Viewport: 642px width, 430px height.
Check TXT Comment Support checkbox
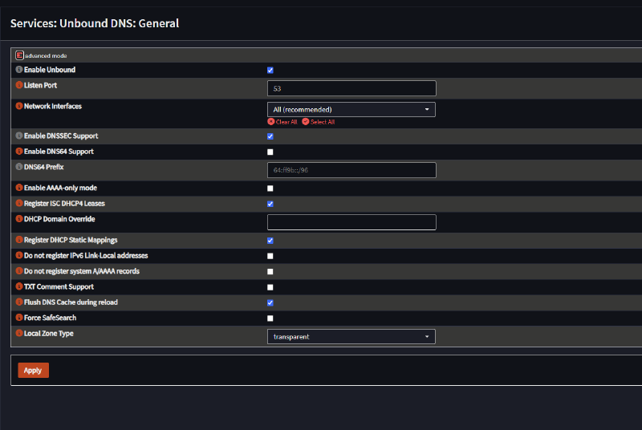[x=270, y=287]
